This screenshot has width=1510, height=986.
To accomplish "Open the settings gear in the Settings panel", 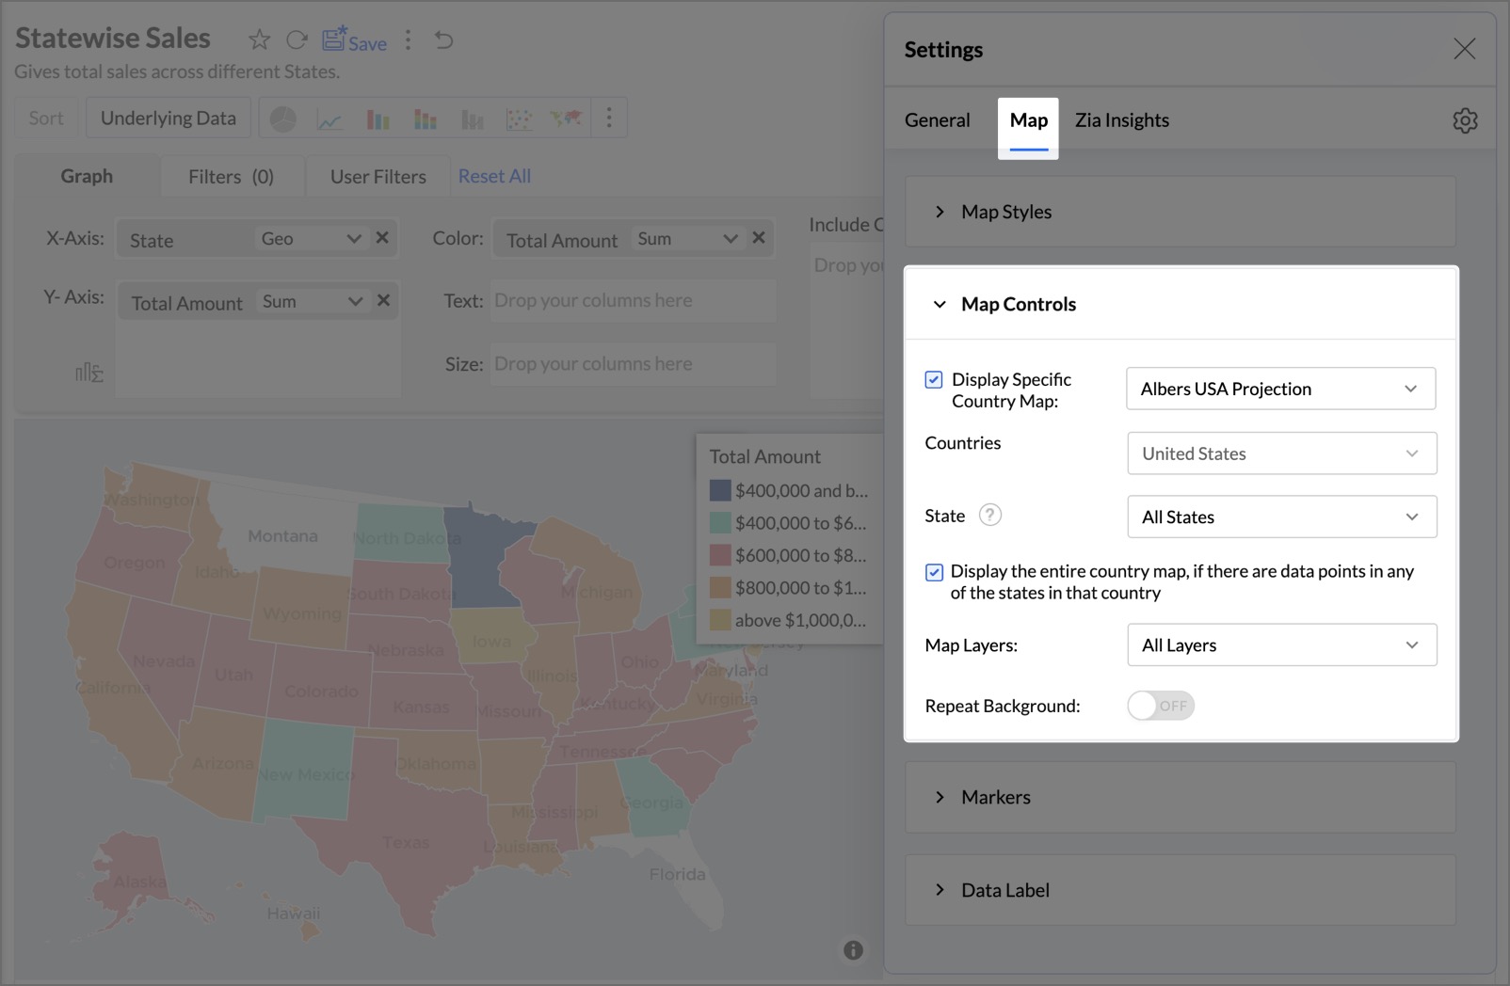I will coord(1464,120).
